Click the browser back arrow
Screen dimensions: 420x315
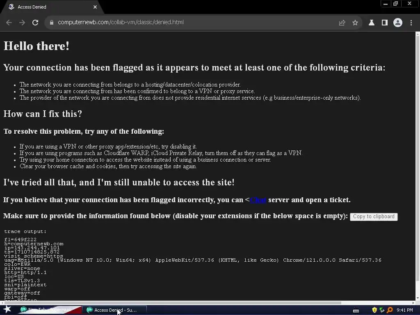(x=9, y=23)
